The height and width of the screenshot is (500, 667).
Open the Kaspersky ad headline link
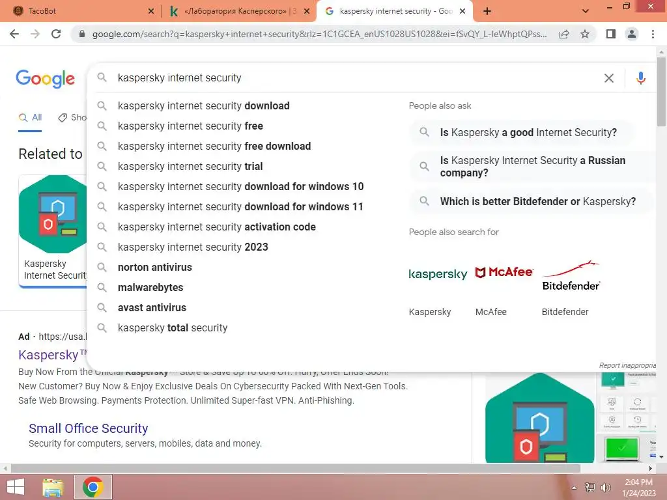pos(53,355)
